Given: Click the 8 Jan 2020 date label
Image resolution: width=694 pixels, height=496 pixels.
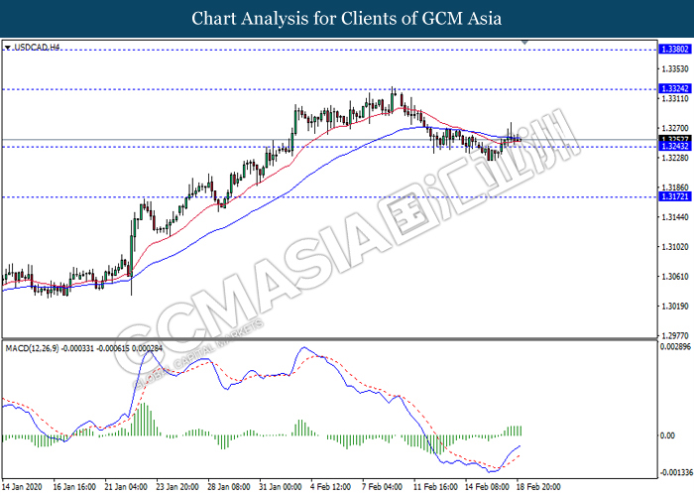Looking at the screenshot, I should pyautogui.click(x=23, y=488).
